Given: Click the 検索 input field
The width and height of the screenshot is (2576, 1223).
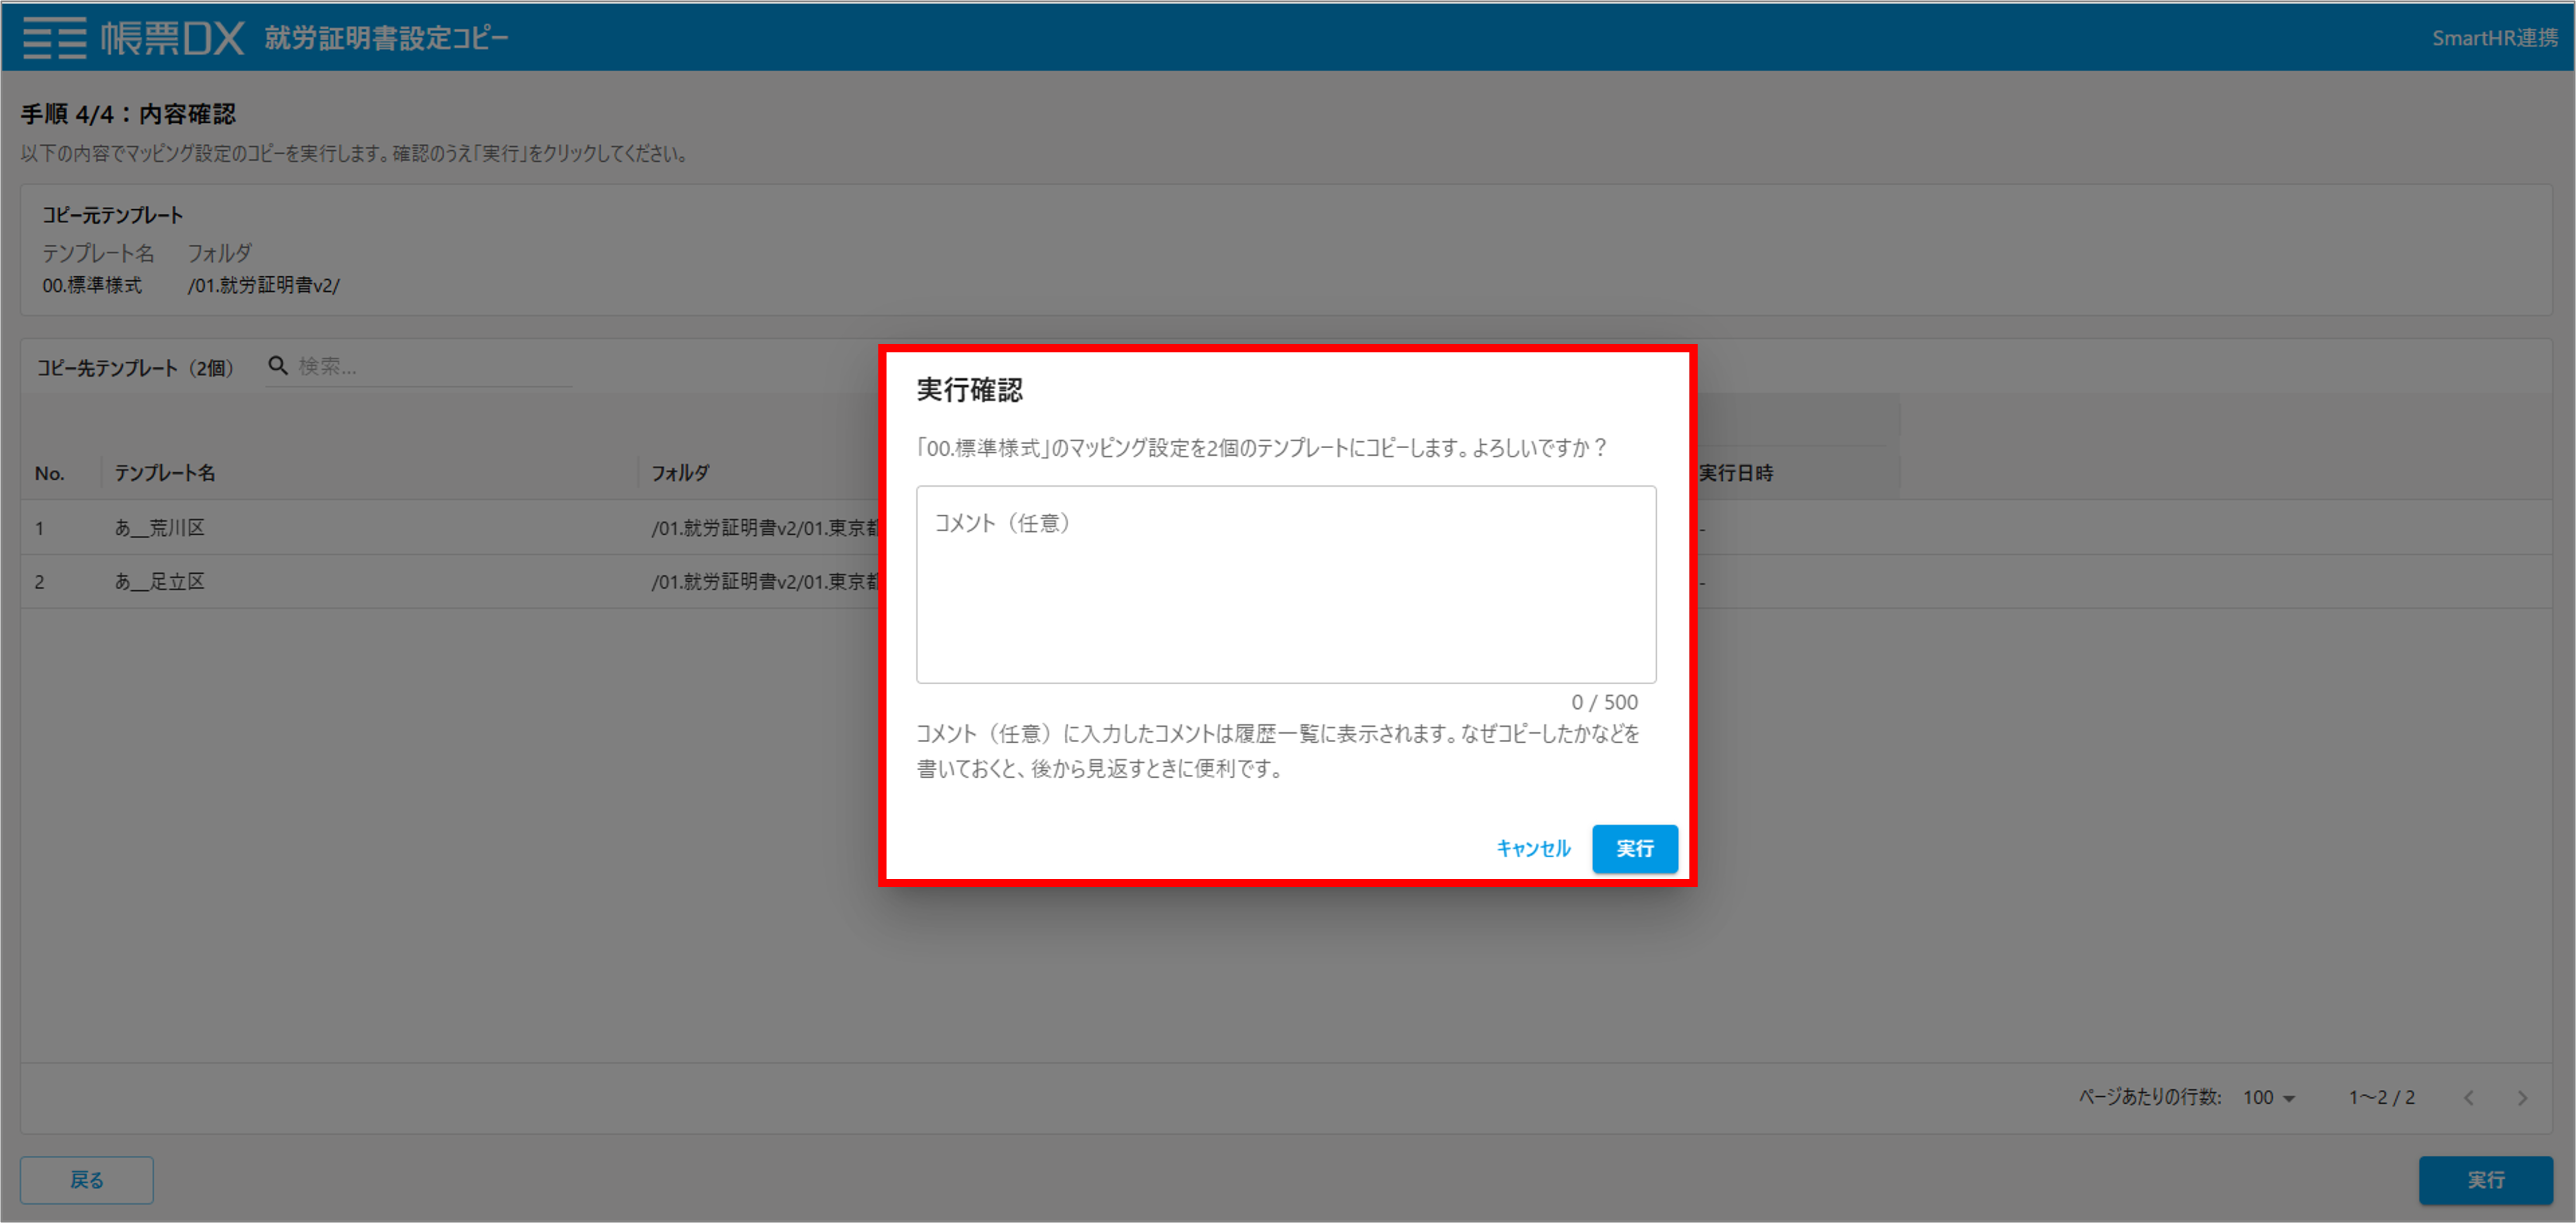Looking at the screenshot, I should [x=434, y=366].
